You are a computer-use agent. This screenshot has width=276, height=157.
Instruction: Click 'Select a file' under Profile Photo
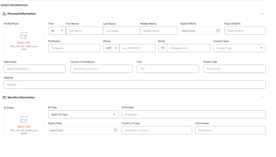tap(24, 43)
